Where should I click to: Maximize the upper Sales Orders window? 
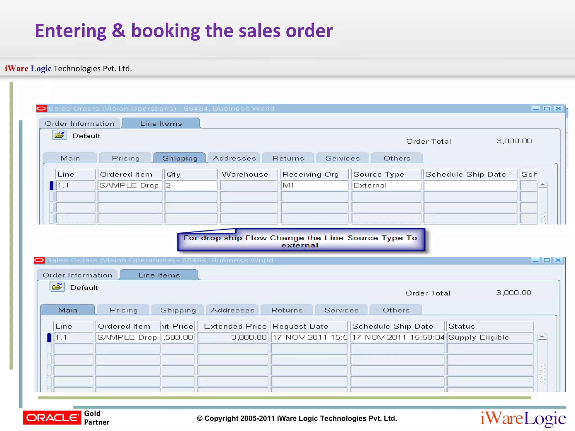click(547, 109)
